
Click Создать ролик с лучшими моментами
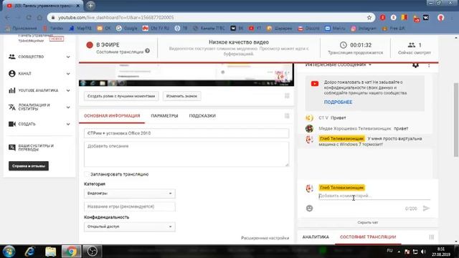pos(121,96)
